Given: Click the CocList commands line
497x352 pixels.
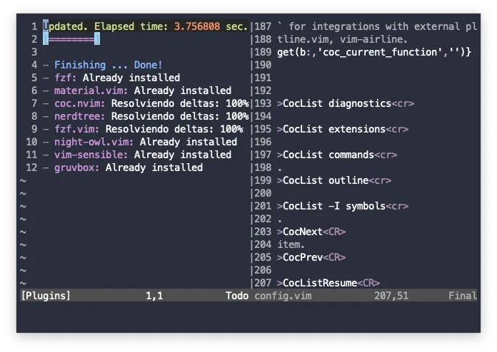Looking at the screenshot, I should (x=337, y=155).
